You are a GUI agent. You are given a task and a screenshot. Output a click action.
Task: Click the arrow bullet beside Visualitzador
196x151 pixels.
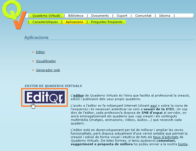pyautogui.click(x=33, y=61)
